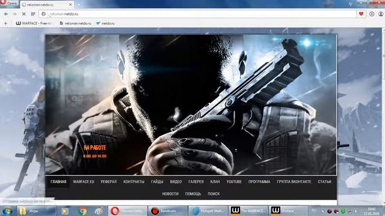The height and width of the screenshot is (216, 385).
Task: Open the ГАЙДЫ section
Action: [157, 182]
